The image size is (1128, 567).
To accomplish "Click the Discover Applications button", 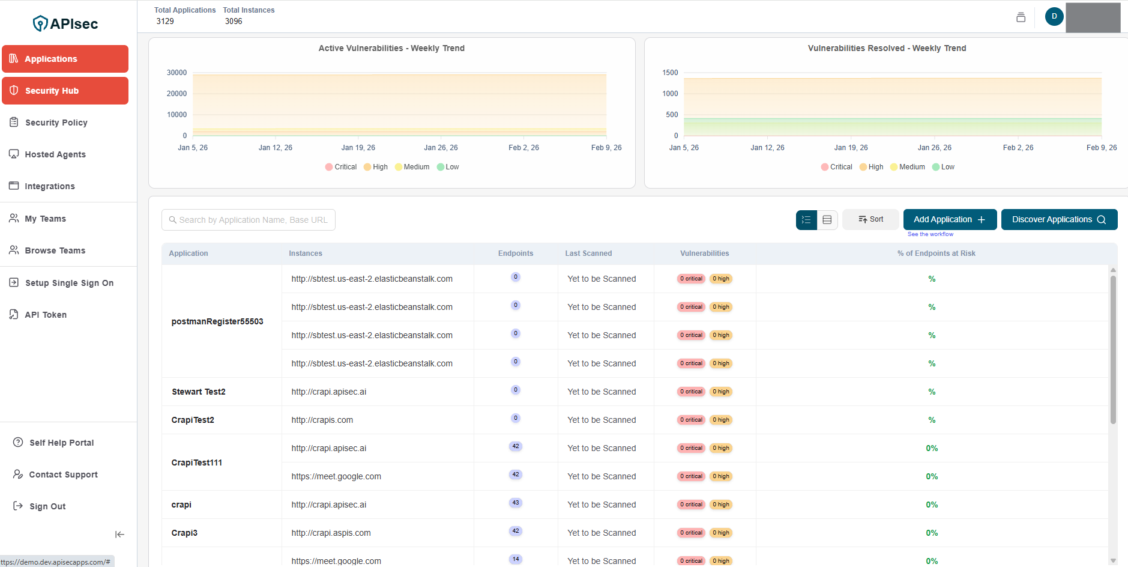I will (1058, 220).
